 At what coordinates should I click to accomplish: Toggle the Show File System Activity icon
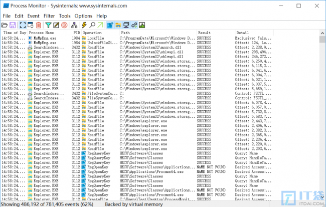click(118, 25)
